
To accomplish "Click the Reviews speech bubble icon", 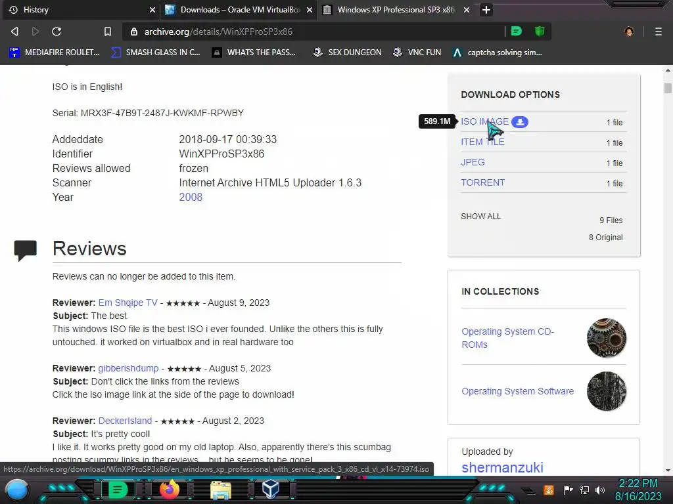I will [x=26, y=250].
